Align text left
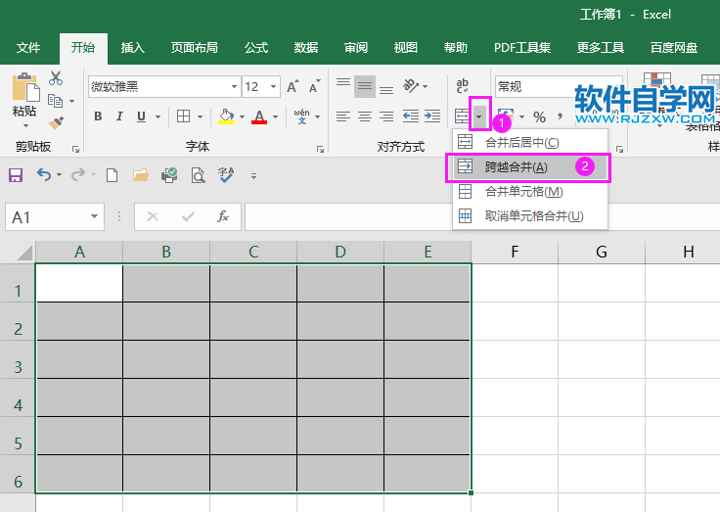720x512 pixels. tap(343, 116)
